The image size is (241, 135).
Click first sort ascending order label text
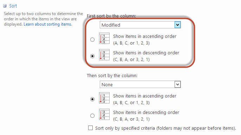pos(145,40)
